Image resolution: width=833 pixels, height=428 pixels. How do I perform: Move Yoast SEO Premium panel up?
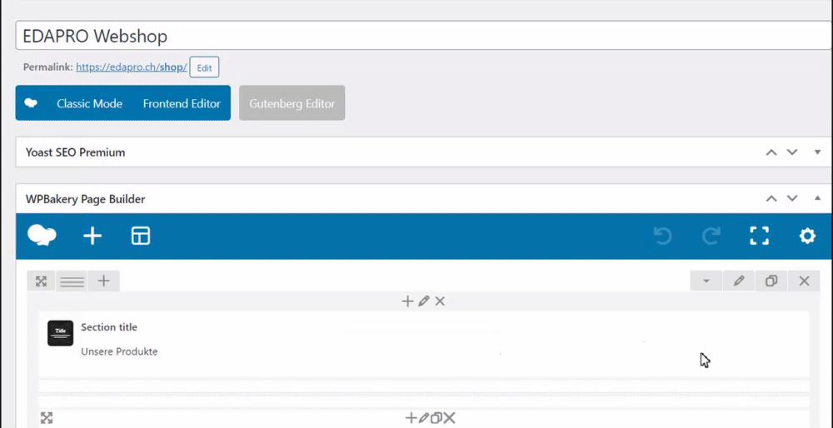tap(771, 152)
